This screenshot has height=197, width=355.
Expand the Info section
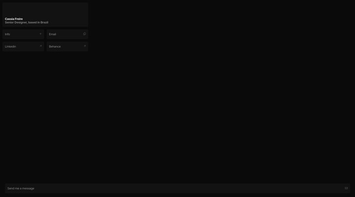pyautogui.click(x=23, y=34)
